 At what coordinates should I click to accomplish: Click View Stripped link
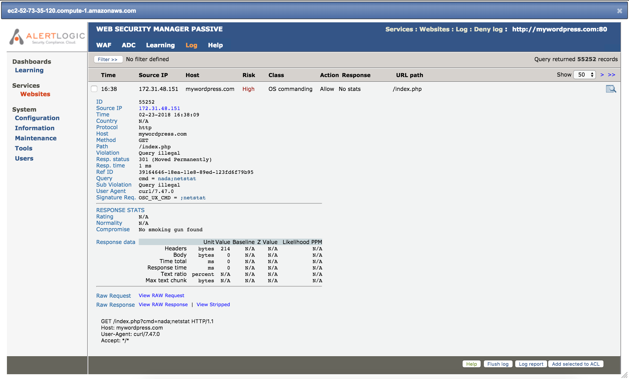(x=213, y=305)
